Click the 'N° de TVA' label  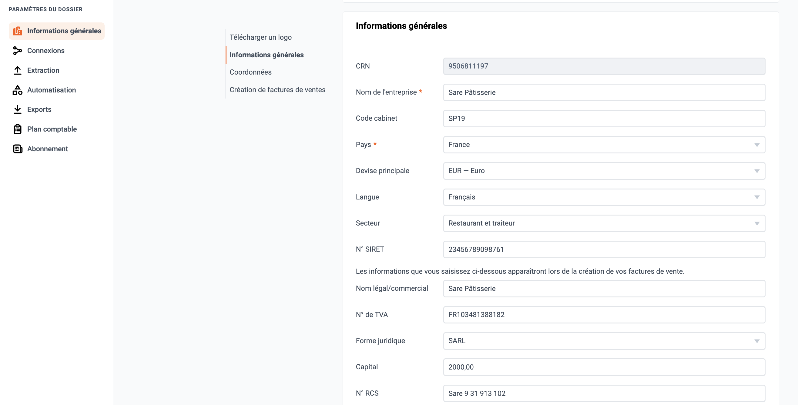point(371,315)
